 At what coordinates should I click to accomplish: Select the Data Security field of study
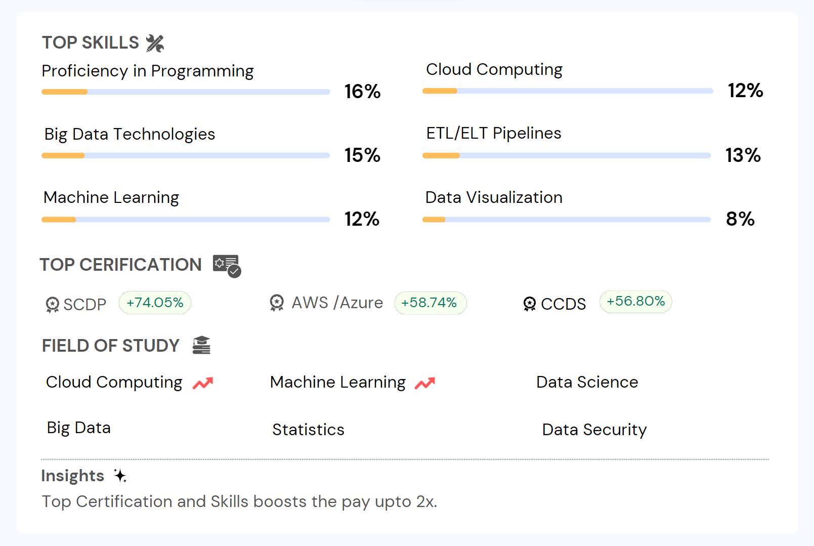[x=594, y=430]
